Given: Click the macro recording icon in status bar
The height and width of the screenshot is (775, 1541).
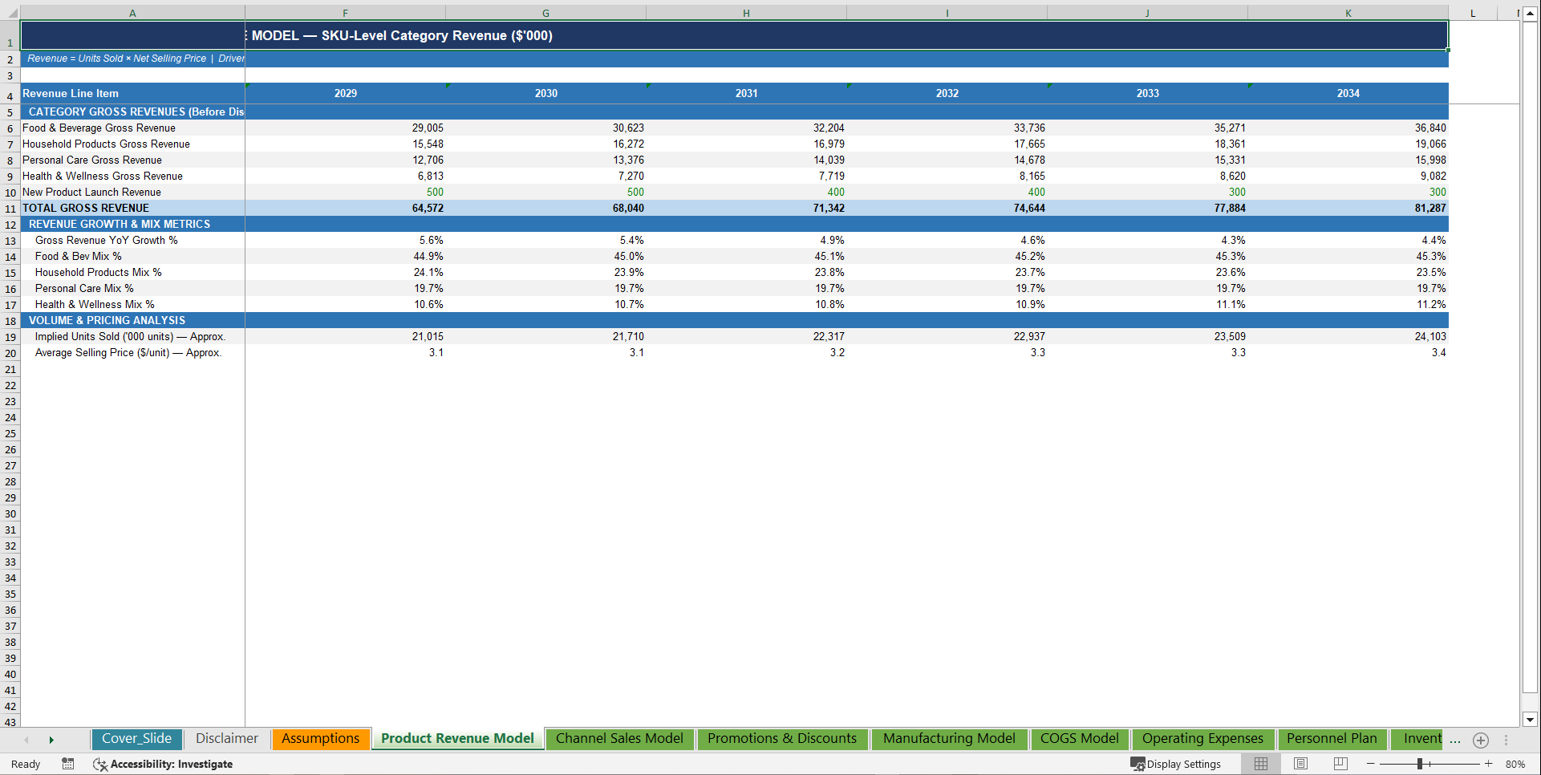Looking at the screenshot, I should click(68, 764).
